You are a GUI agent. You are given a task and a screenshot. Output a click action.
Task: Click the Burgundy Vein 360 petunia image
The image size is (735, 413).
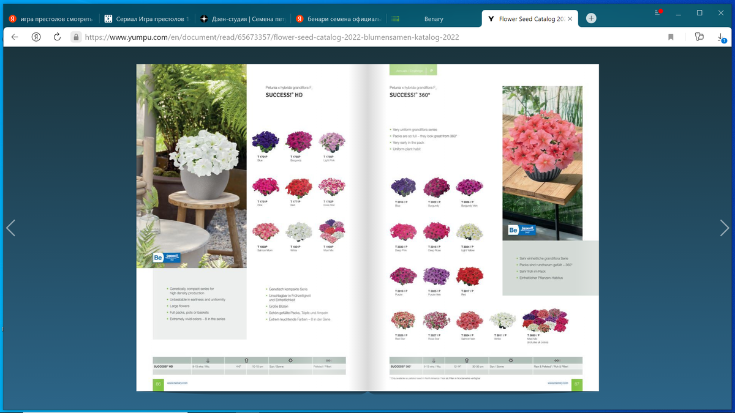[x=469, y=187]
